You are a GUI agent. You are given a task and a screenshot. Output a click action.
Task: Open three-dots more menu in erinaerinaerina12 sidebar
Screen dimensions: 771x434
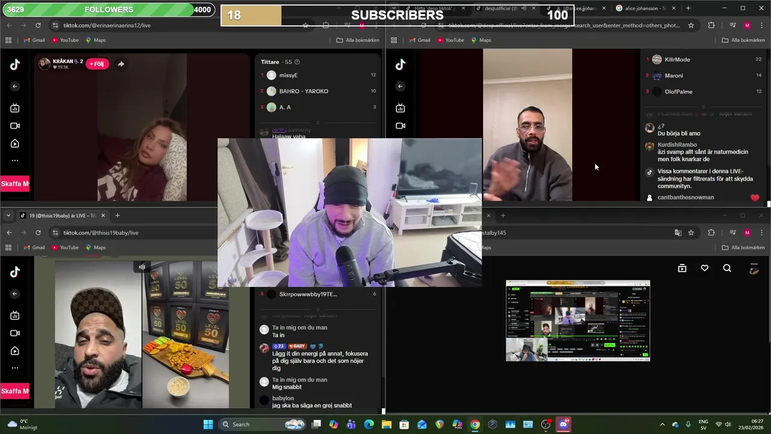15,160
